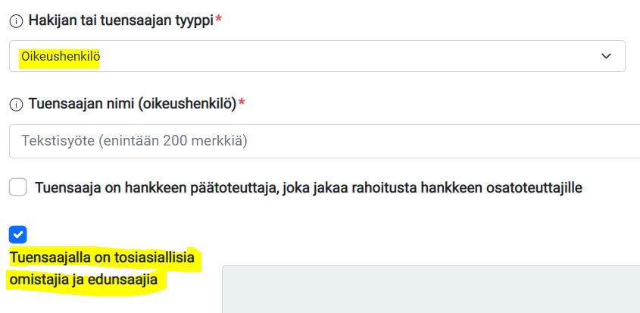The height and width of the screenshot is (313, 640).
Task: Uncheck the tosiasiallisia omistajia checkbox
Action: (18, 234)
